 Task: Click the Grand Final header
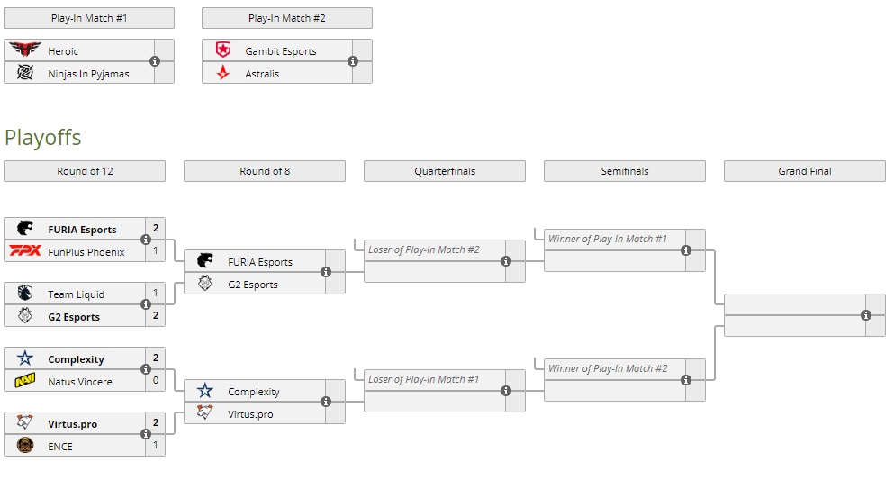click(805, 171)
